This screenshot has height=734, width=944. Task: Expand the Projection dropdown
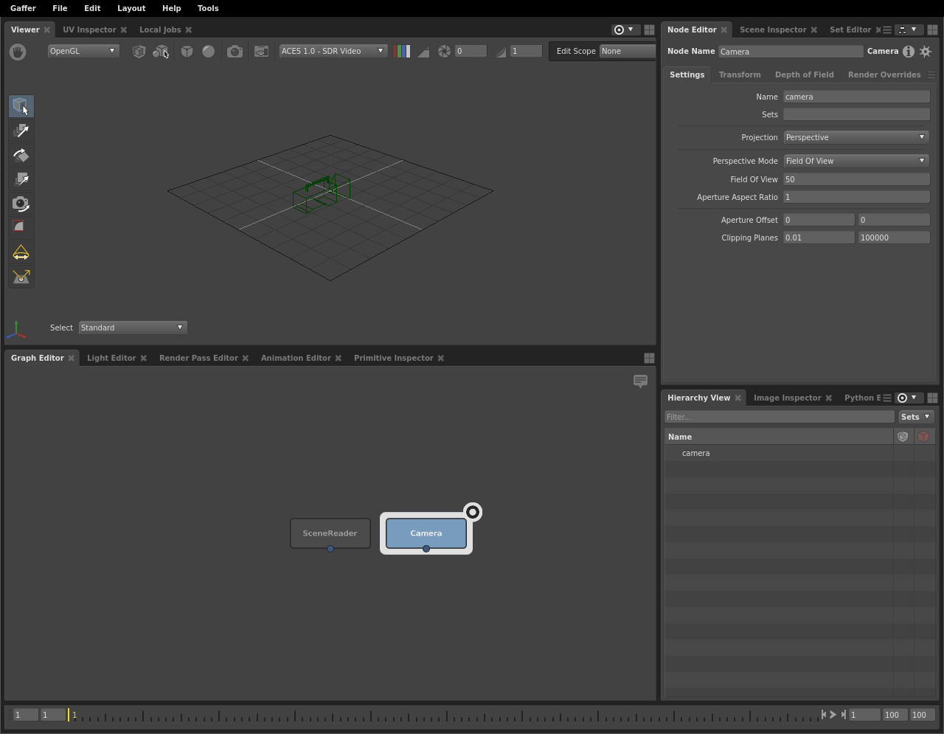(x=855, y=137)
